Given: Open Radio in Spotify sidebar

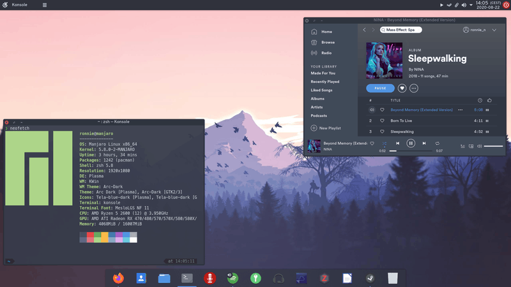Looking at the screenshot, I should (321, 53).
